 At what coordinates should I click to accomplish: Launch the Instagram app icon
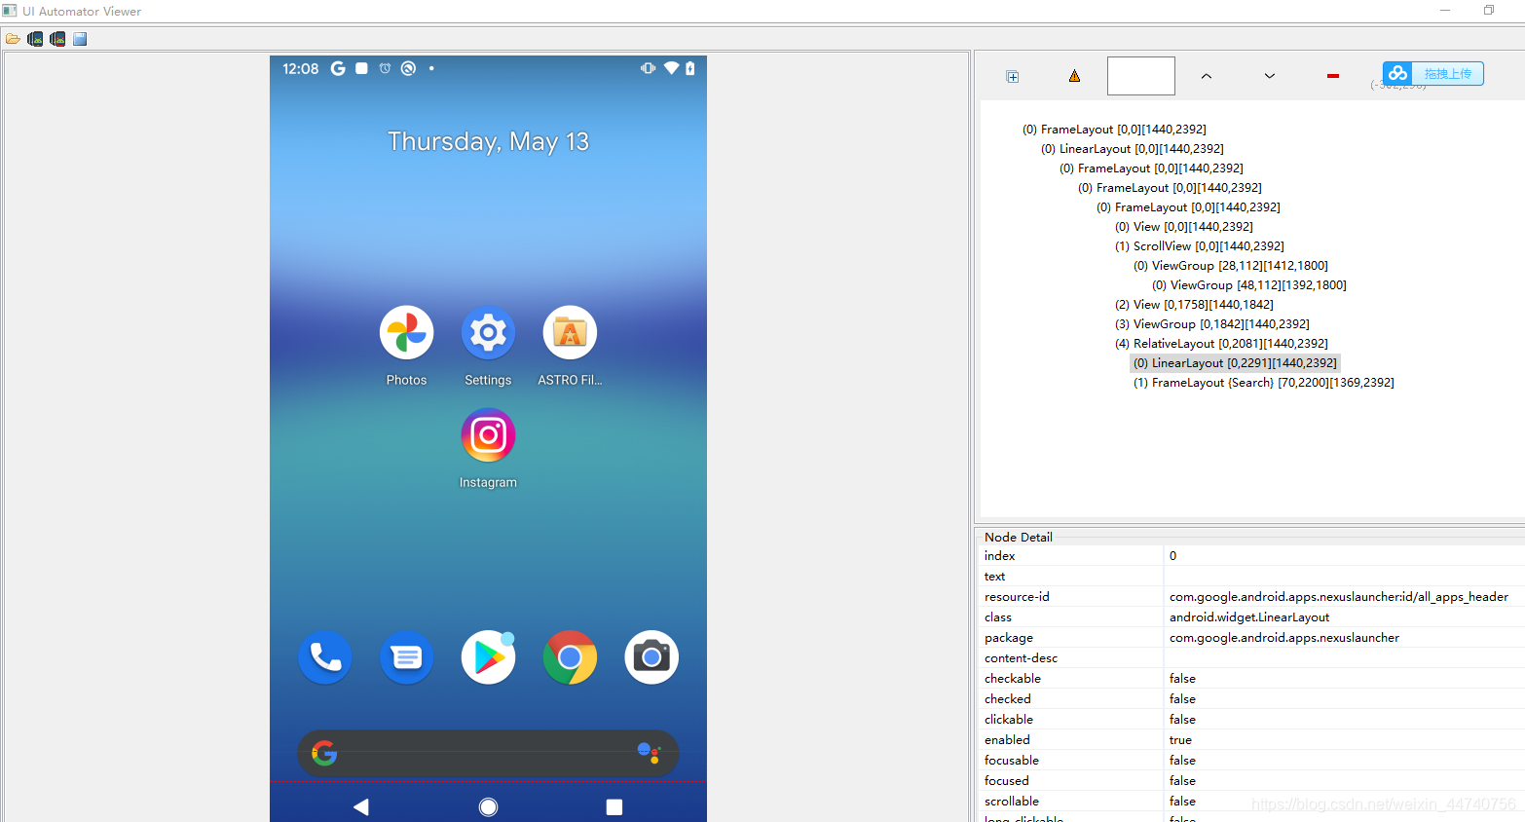tap(488, 435)
